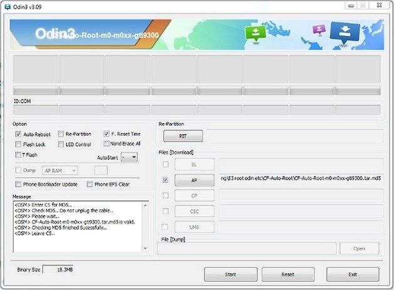Image resolution: width=394 pixels, height=290 pixels.
Task: Click the AP file button
Action: pyautogui.click(x=194, y=180)
